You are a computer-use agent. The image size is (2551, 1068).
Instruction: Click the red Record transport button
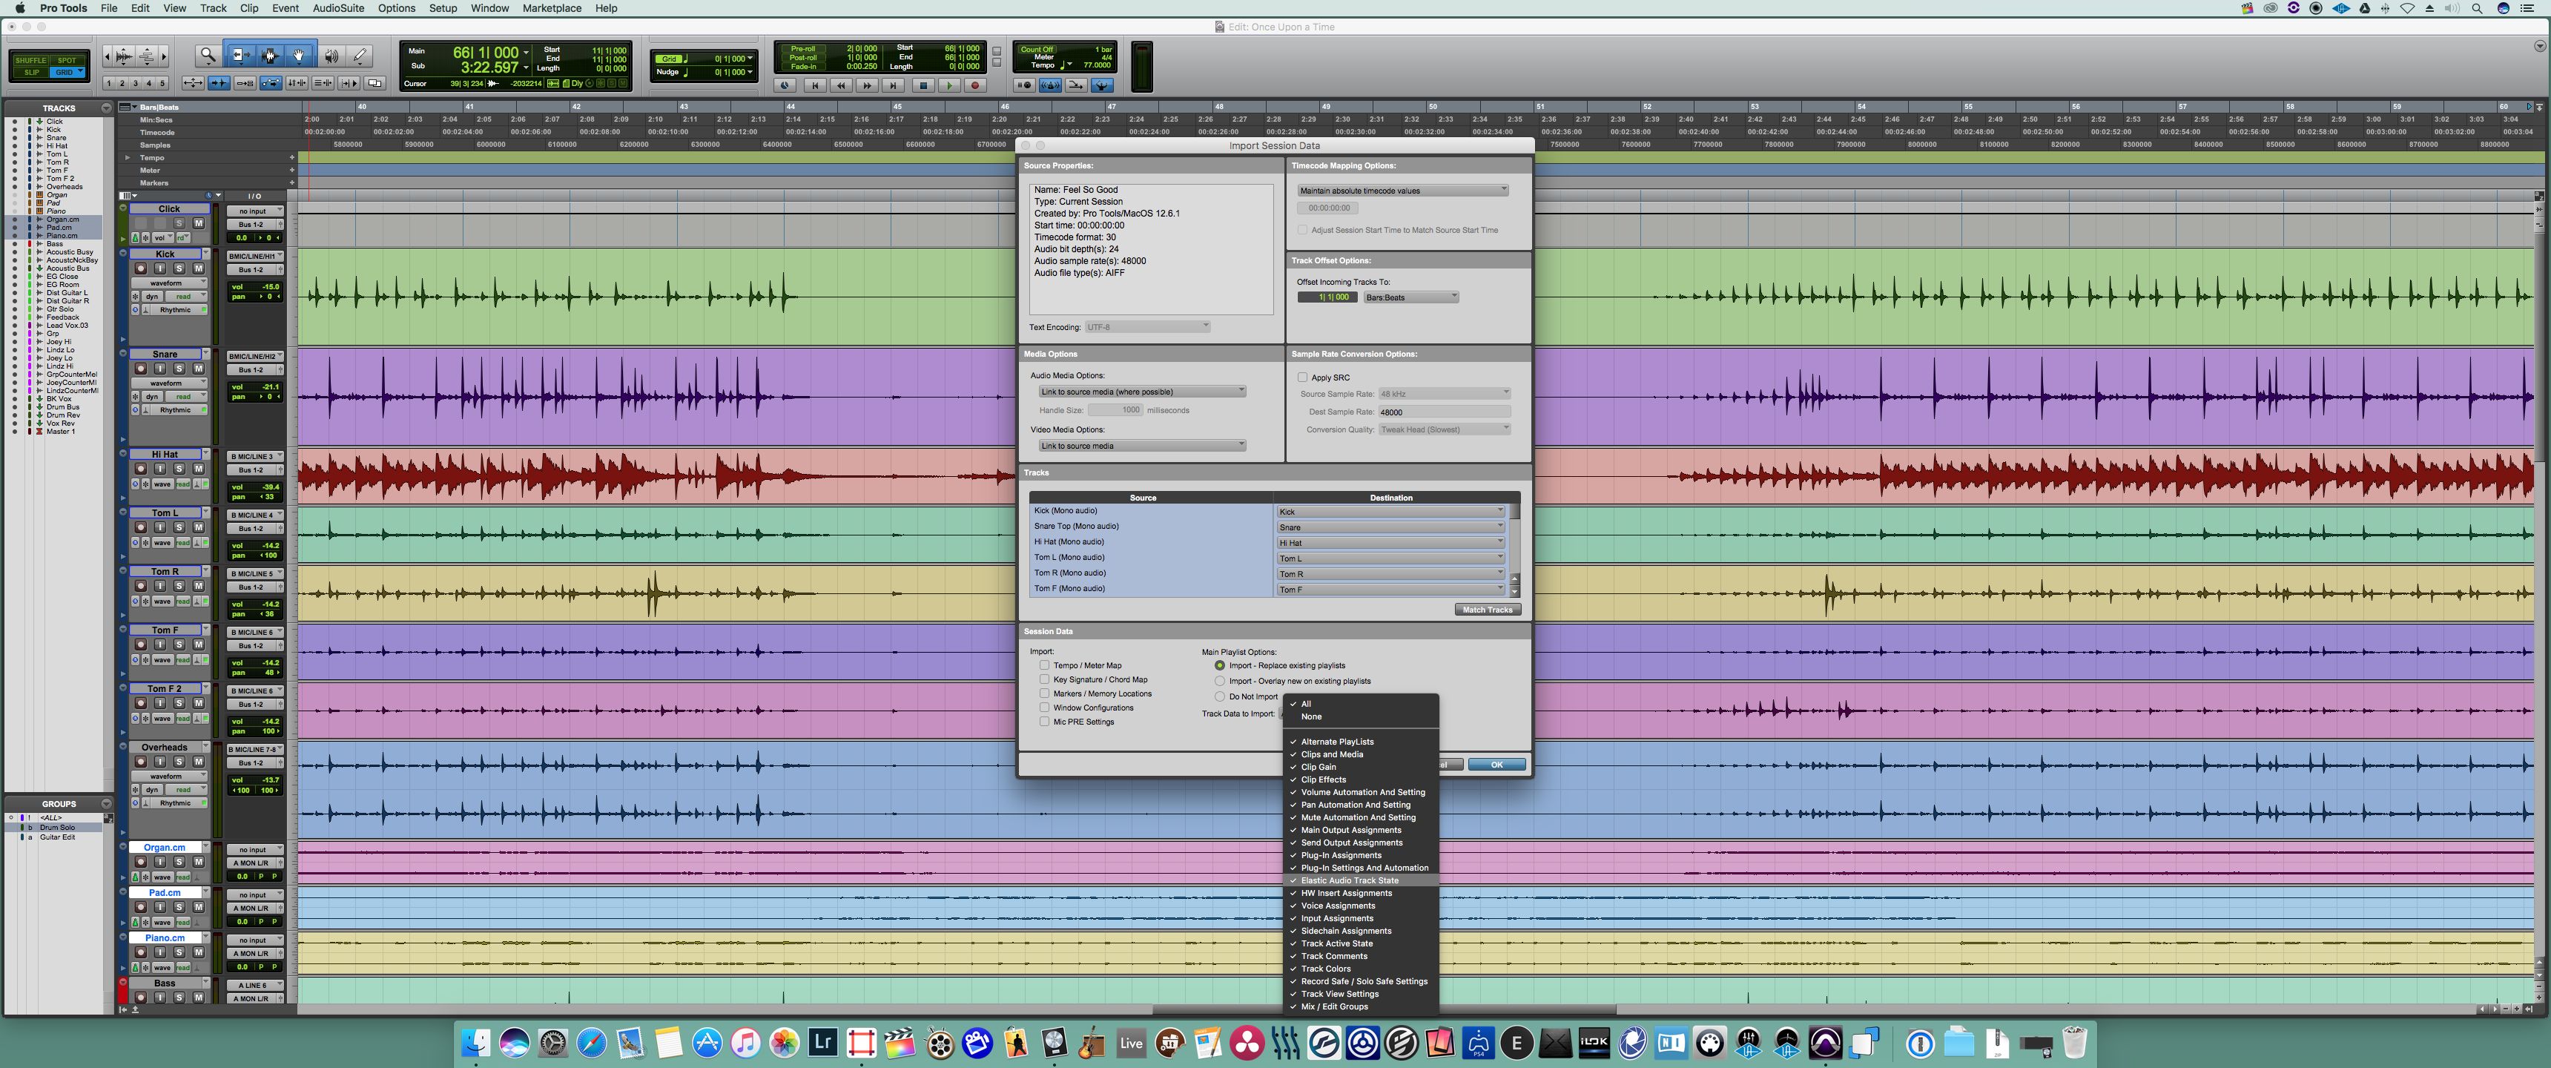[x=975, y=86]
